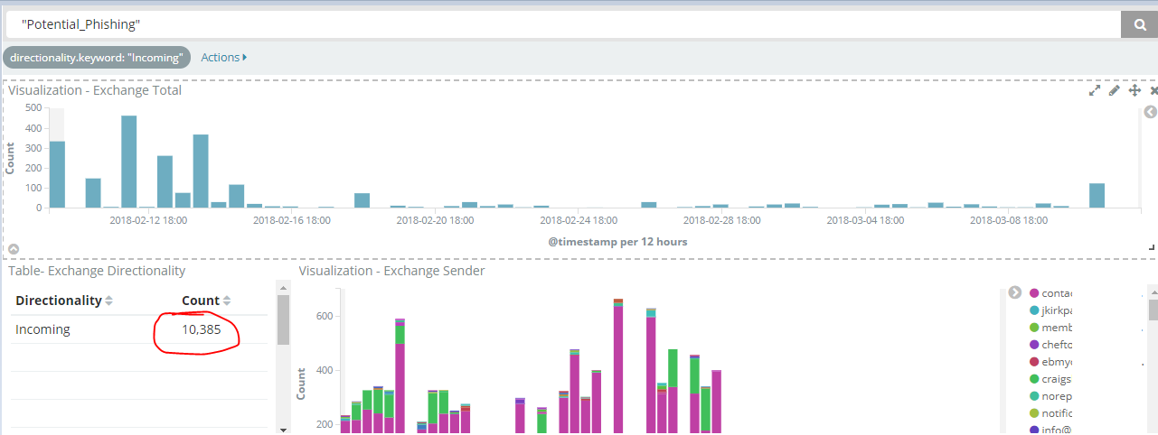Screen dimensions: 1158x435
Task: Expand Exchange Total panel to full screen
Action: point(1095,90)
